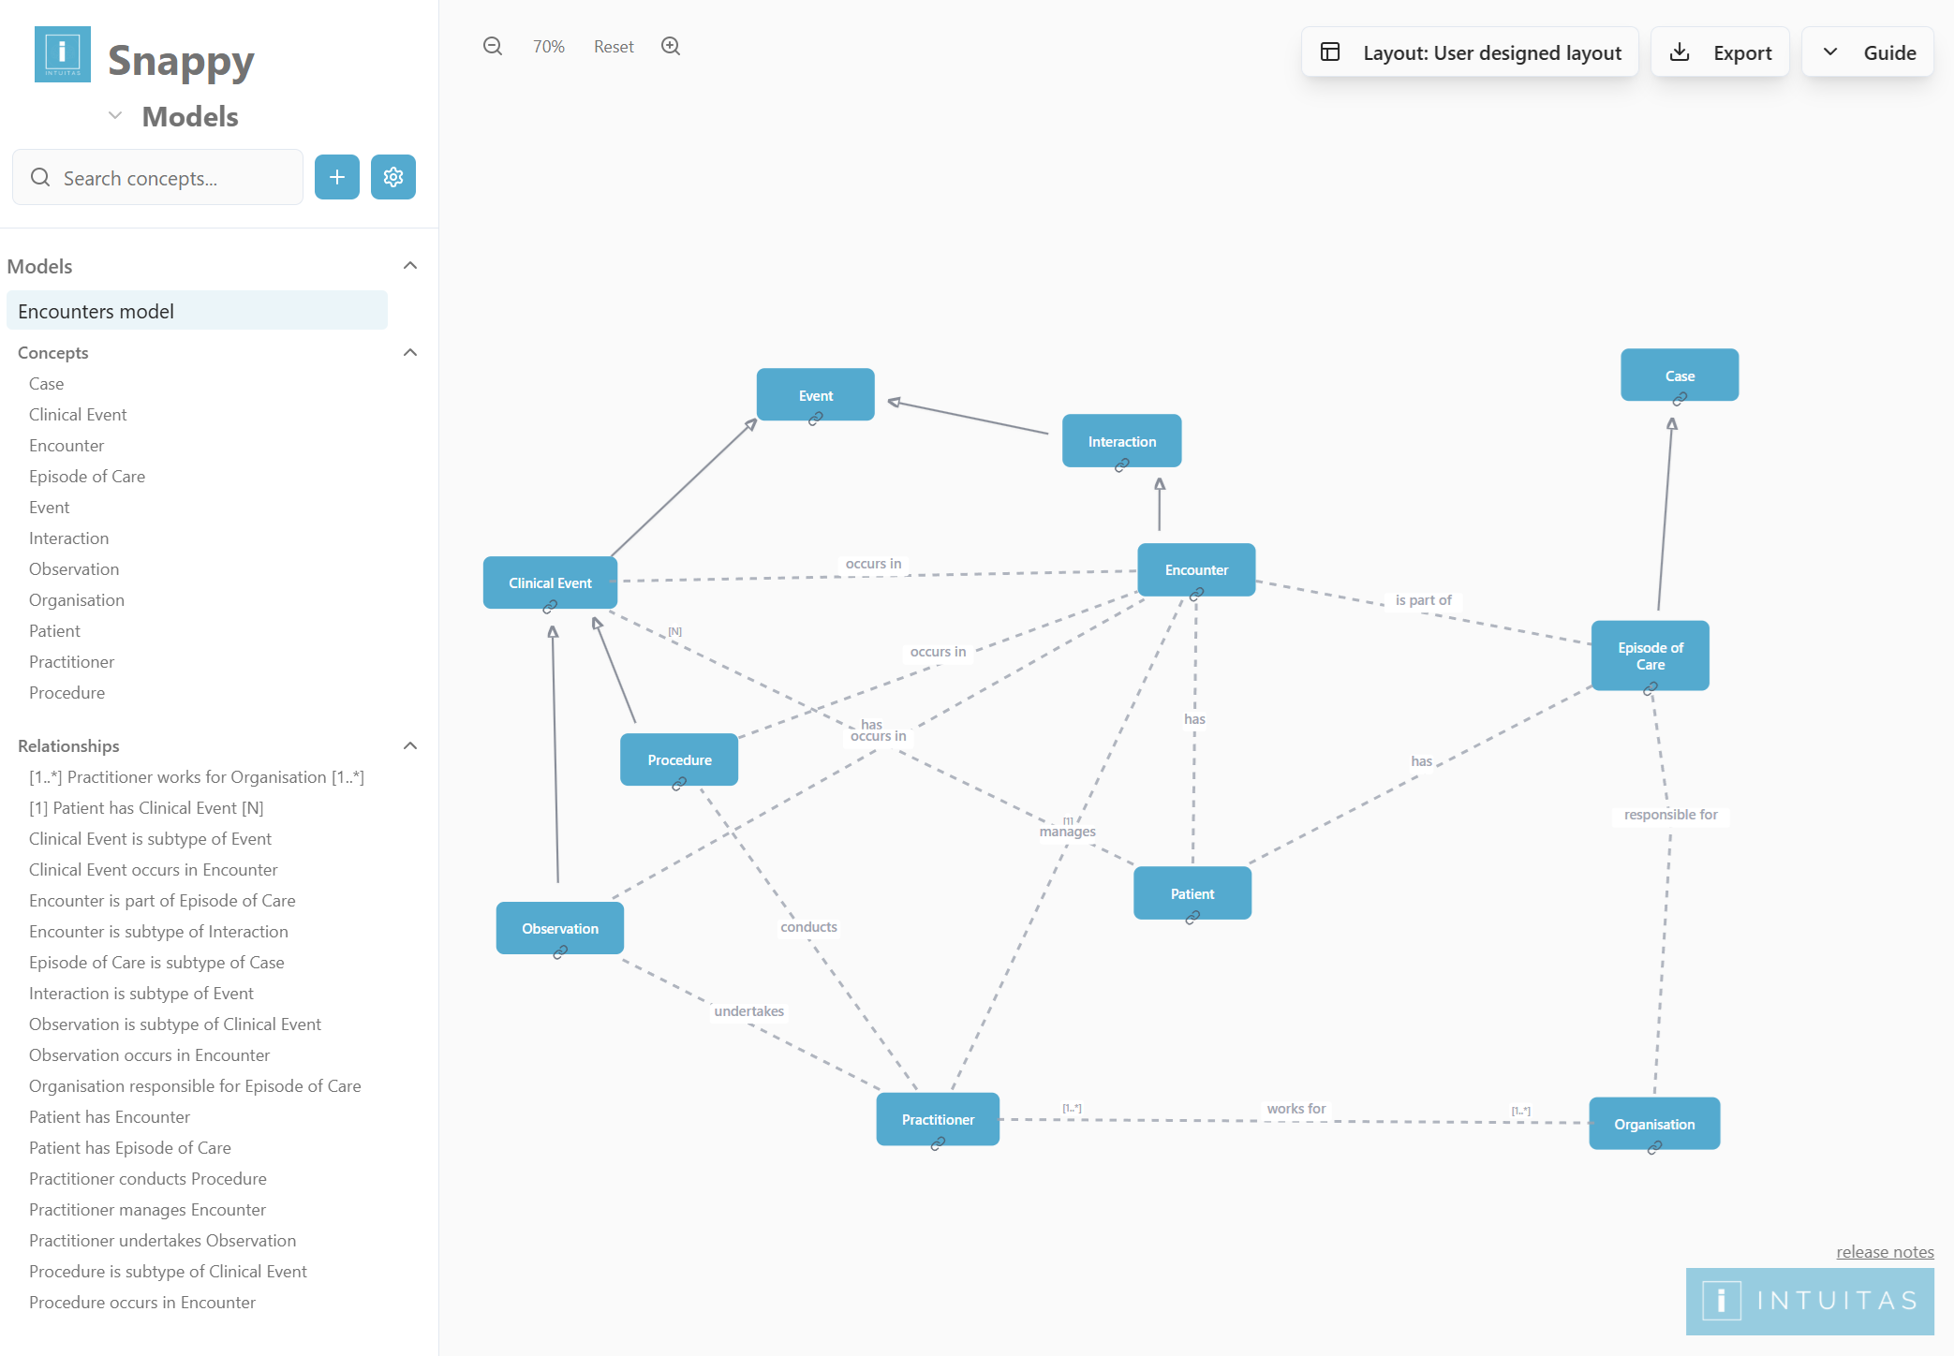Collapse the Relationships section chevron
1954x1356 pixels.
tap(410, 746)
